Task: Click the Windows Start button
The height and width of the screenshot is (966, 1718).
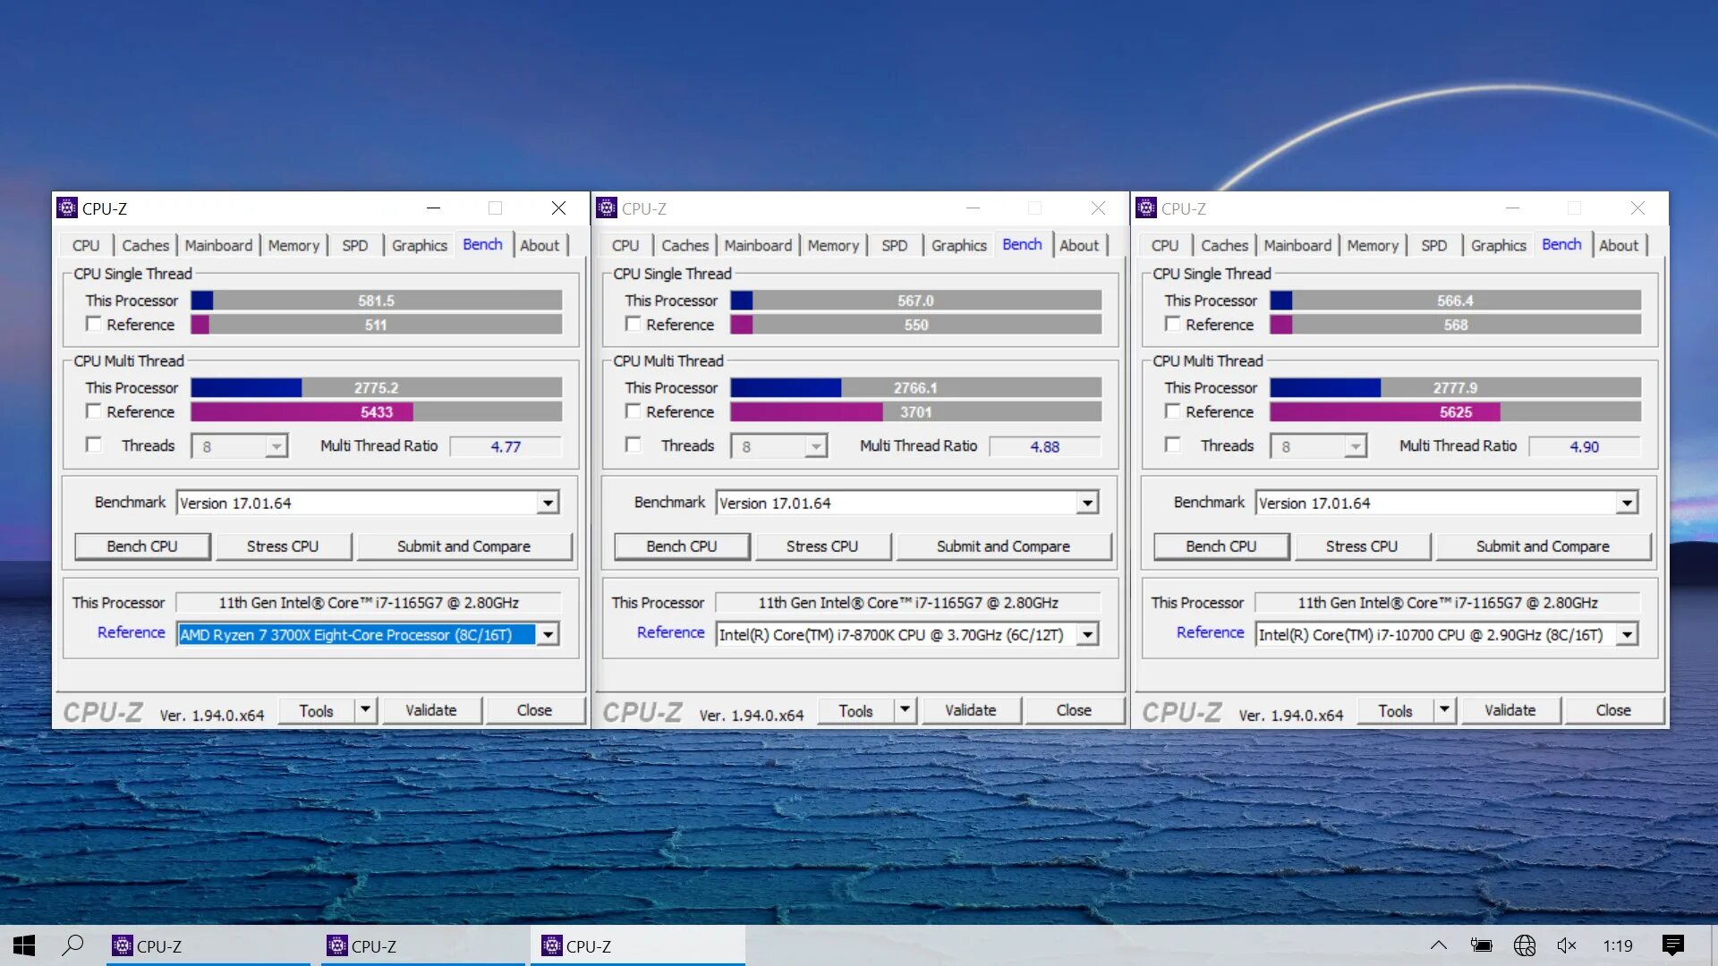Action: [24, 945]
